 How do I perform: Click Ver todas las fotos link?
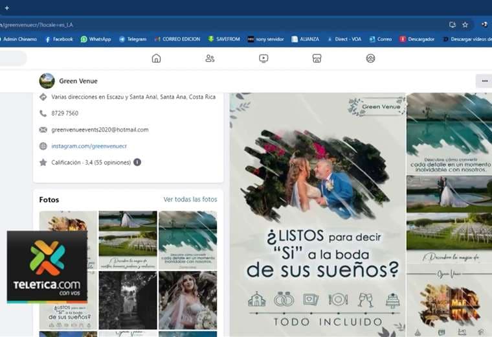(190, 200)
